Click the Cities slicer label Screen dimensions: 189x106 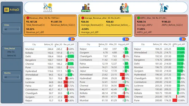point(7,25)
